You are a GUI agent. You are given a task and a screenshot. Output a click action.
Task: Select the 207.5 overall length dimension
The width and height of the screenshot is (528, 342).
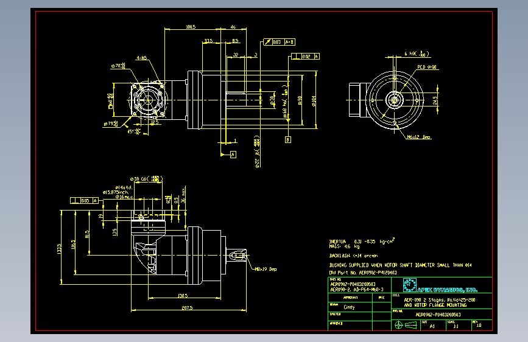(x=187, y=308)
